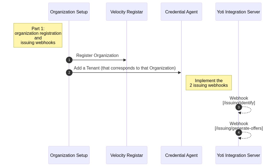The image size is (275, 167).
Task: Click arrowhead of the Add a Tenant message
Action: [x=180, y=73]
